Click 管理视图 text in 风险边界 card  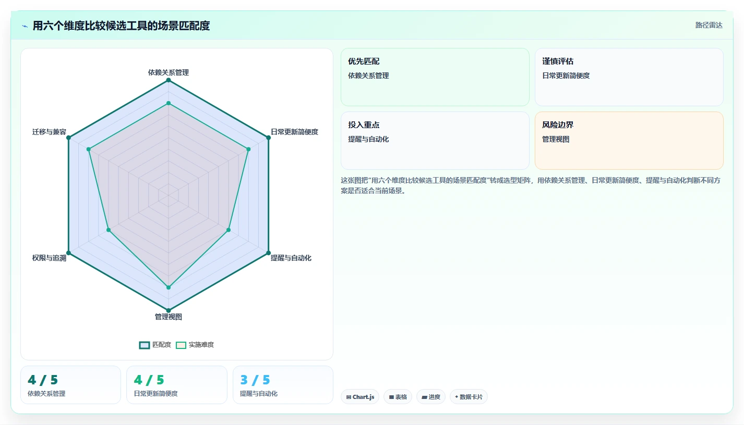[x=556, y=139]
